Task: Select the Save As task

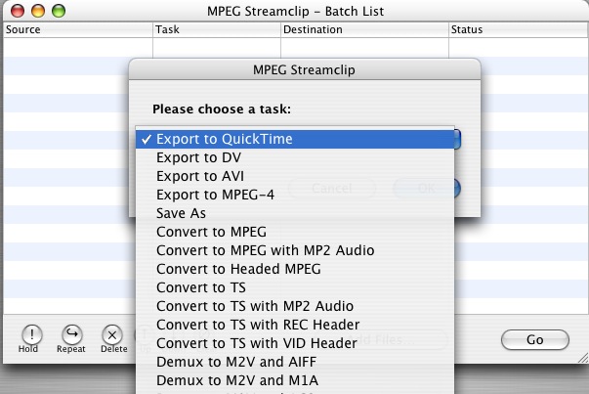Action: pyautogui.click(x=295, y=213)
